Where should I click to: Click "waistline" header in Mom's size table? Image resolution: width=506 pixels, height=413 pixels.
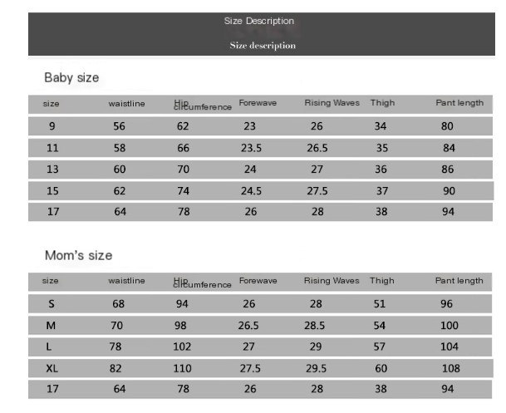pos(126,281)
